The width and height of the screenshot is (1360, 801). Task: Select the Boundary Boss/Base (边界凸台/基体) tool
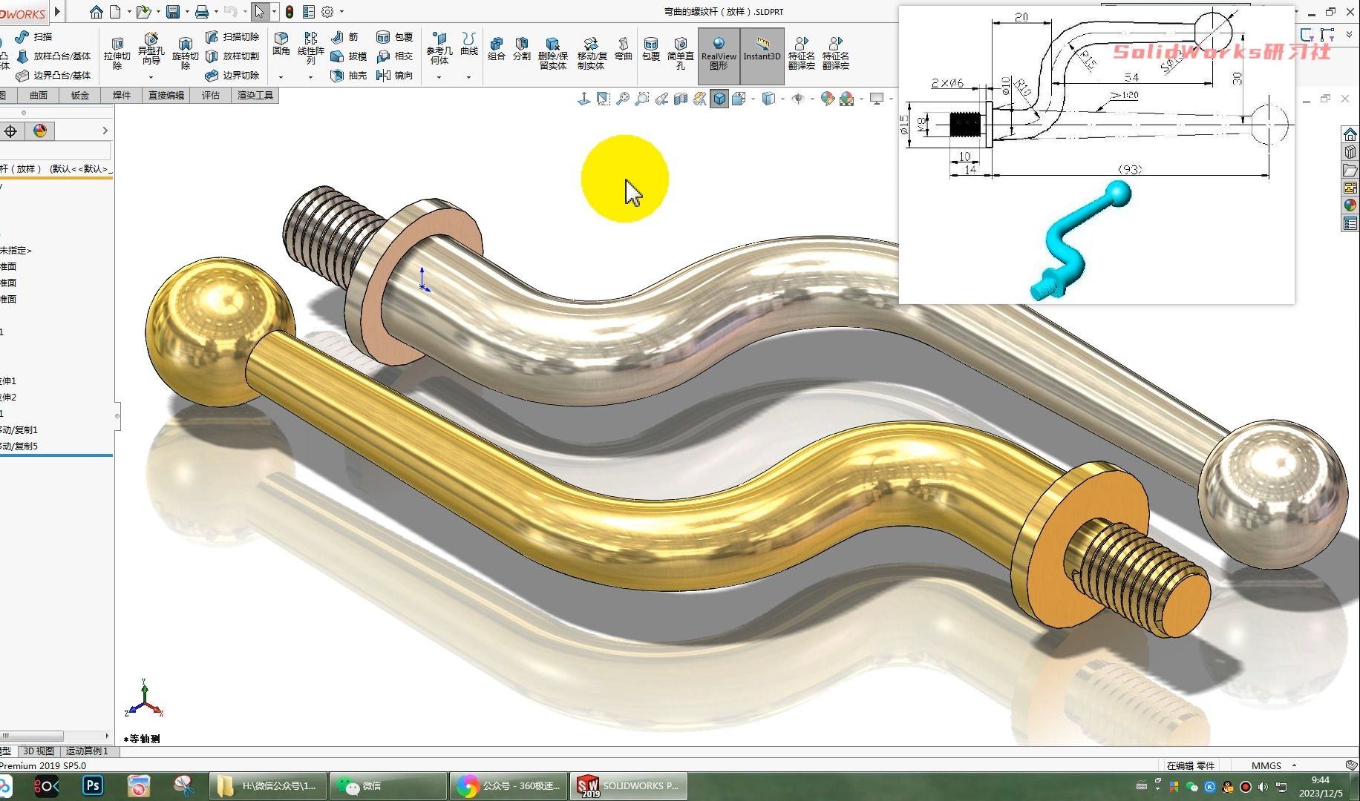pos(53,75)
